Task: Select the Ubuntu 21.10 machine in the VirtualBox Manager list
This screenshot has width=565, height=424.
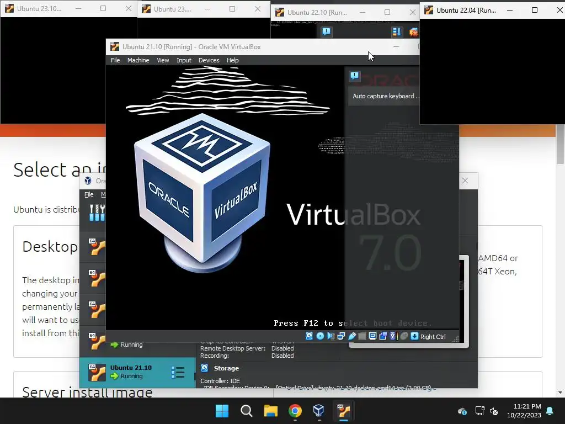Action: click(x=137, y=372)
